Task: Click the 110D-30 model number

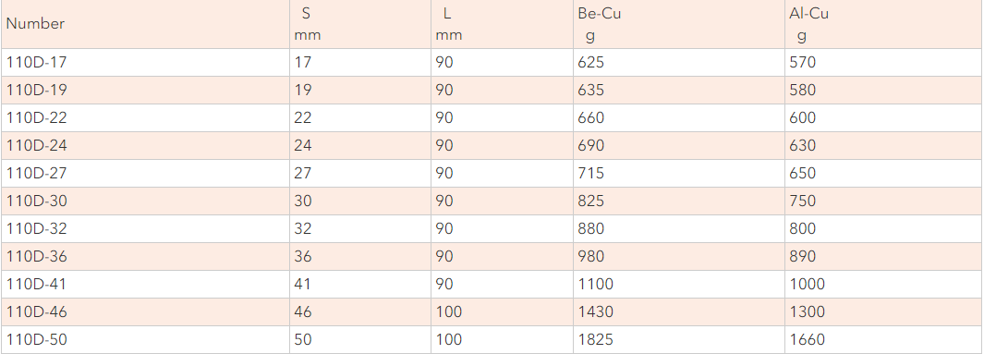Action: click(36, 201)
